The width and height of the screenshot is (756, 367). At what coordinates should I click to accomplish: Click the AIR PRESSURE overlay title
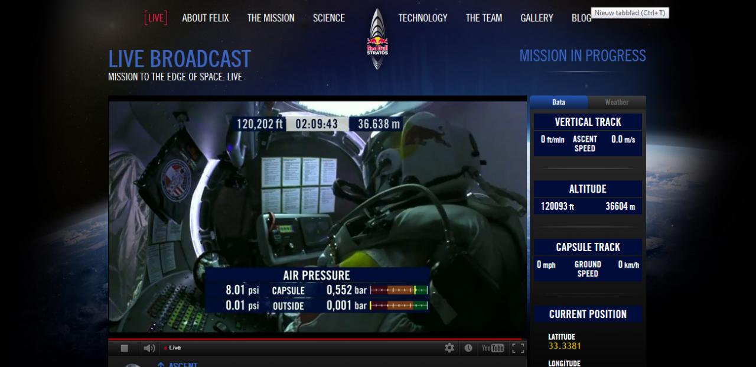pyautogui.click(x=317, y=275)
